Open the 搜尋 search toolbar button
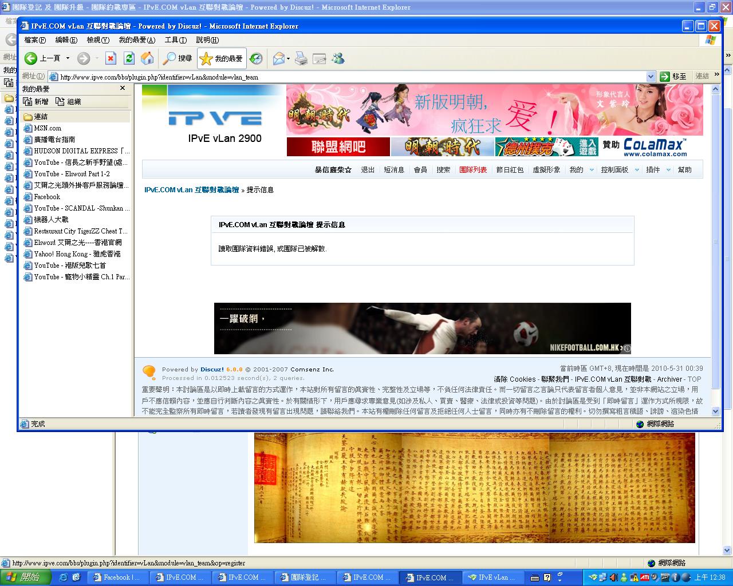The image size is (733, 586). pyautogui.click(x=178, y=58)
